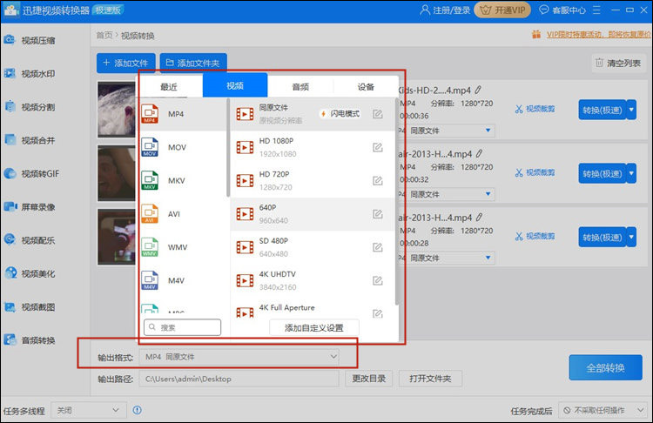Viewport: 653px width, 423px height.
Task: Open 视频压缩 in the sidebar
Action: point(29,40)
